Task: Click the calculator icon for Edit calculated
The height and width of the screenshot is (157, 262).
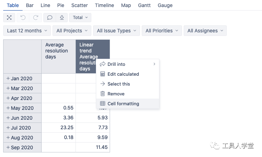Action: coord(103,74)
